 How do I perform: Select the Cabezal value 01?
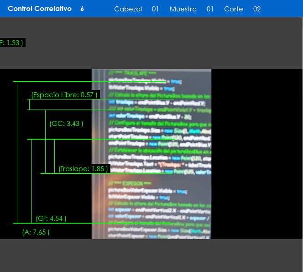[x=155, y=9]
